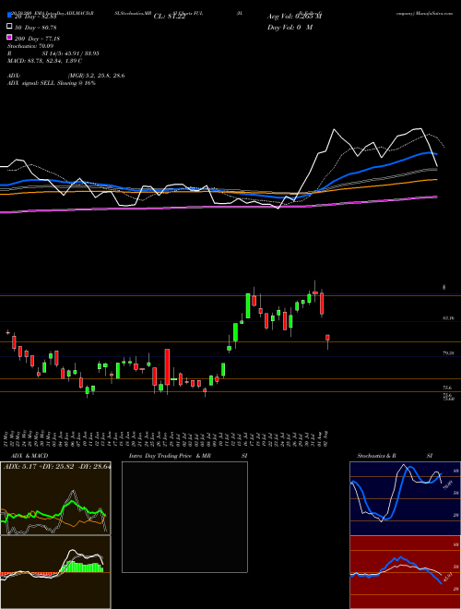Click the 70.09 label in Stochastics panel

446,485
